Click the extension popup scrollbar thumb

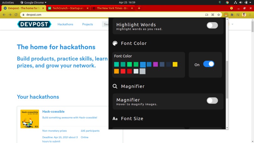click(x=227, y=80)
